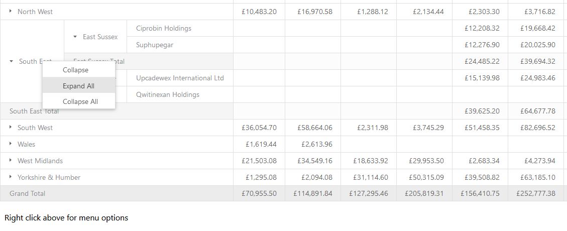
Task: Select the Suphupegar row label
Action: click(155, 45)
